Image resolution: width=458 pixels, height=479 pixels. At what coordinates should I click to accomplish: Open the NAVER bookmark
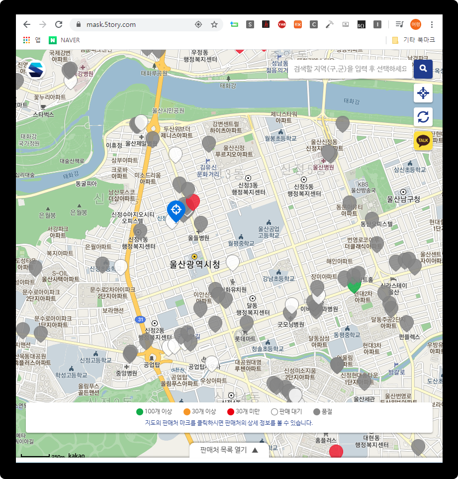[x=64, y=40]
